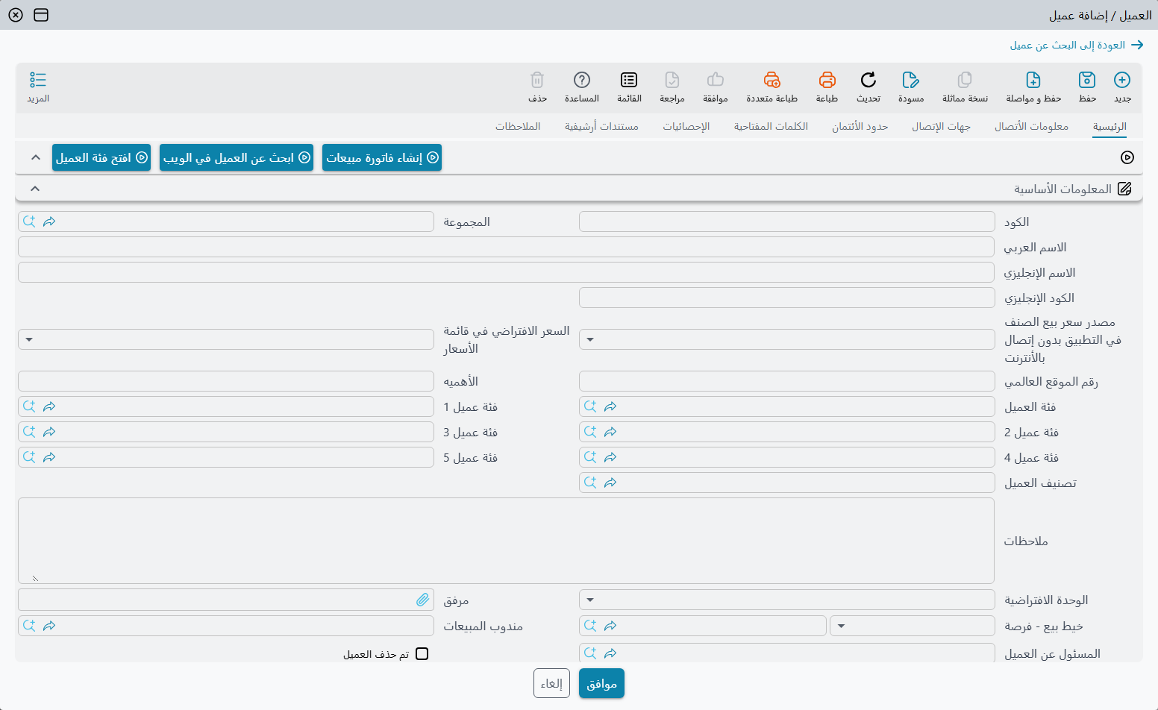Click the جديد (New) toolbar icon
1158x710 pixels.
pos(1122,80)
